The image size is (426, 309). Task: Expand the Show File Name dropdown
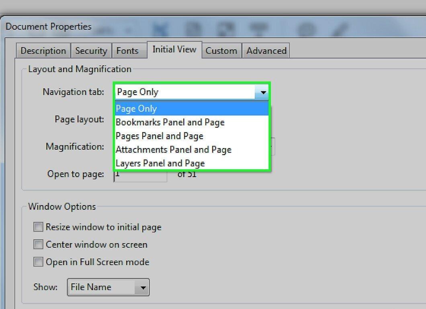click(108, 287)
